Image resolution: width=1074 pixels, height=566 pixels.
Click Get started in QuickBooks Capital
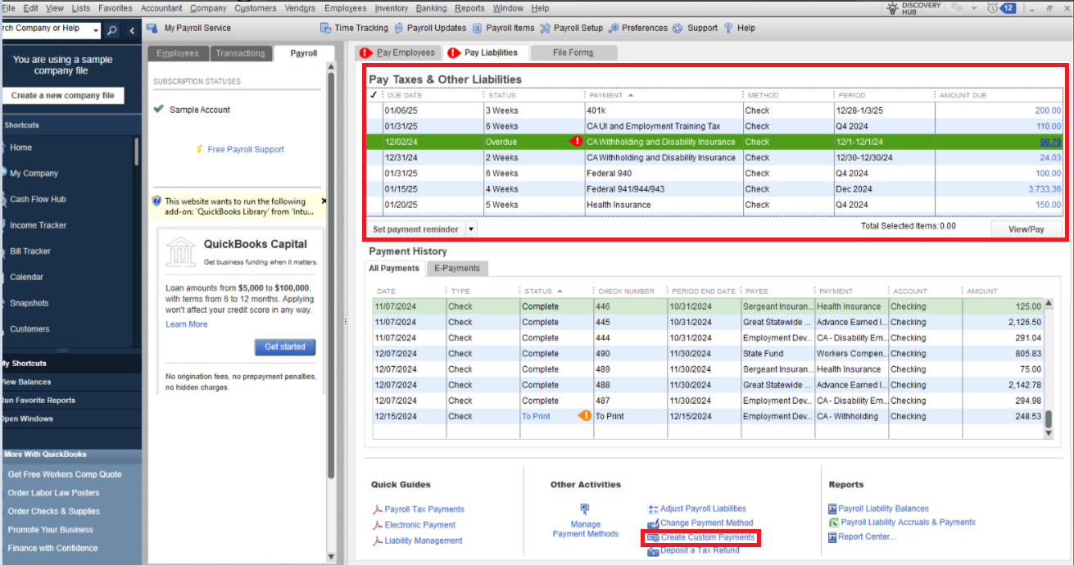coord(285,347)
